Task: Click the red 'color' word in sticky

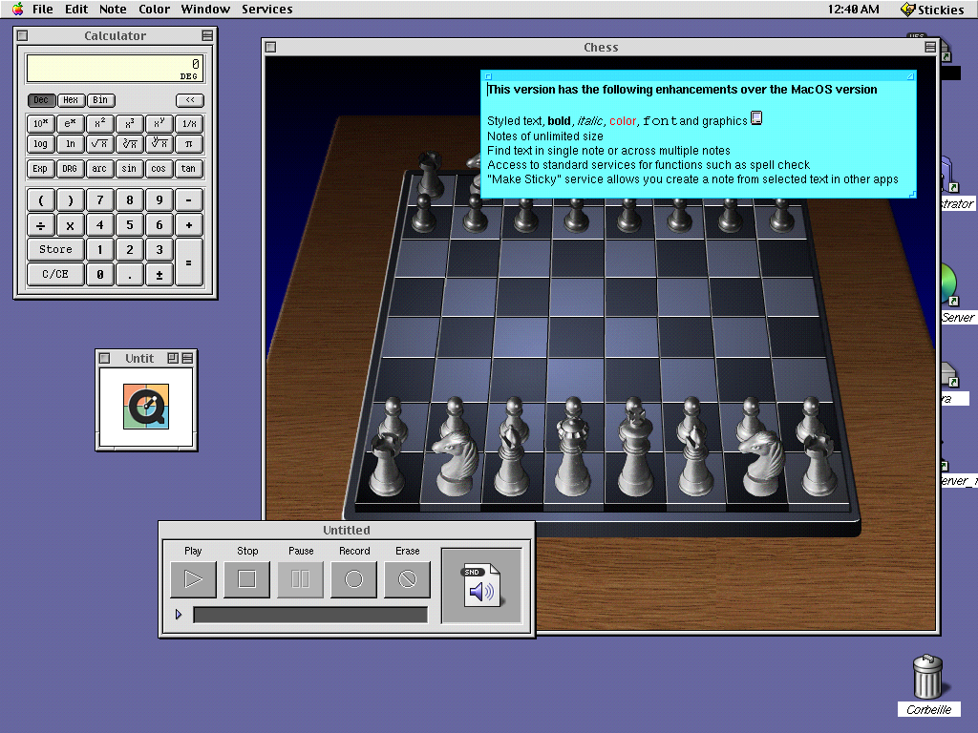Action: 623,121
